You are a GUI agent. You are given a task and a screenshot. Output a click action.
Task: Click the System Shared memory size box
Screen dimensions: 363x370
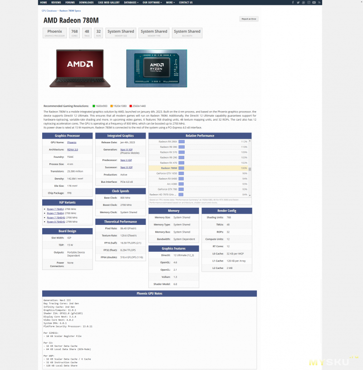click(121, 33)
